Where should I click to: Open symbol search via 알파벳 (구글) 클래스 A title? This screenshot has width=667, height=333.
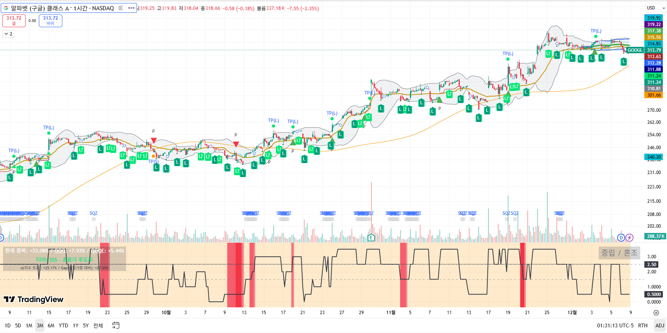(x=40, y=8)
